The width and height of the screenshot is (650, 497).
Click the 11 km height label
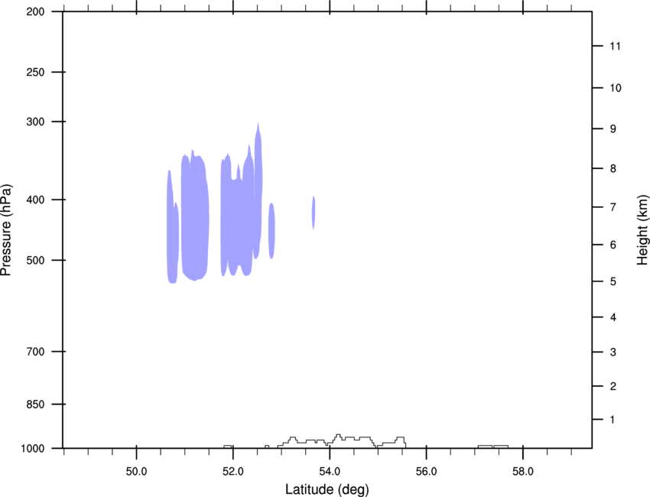click(615, 46)
